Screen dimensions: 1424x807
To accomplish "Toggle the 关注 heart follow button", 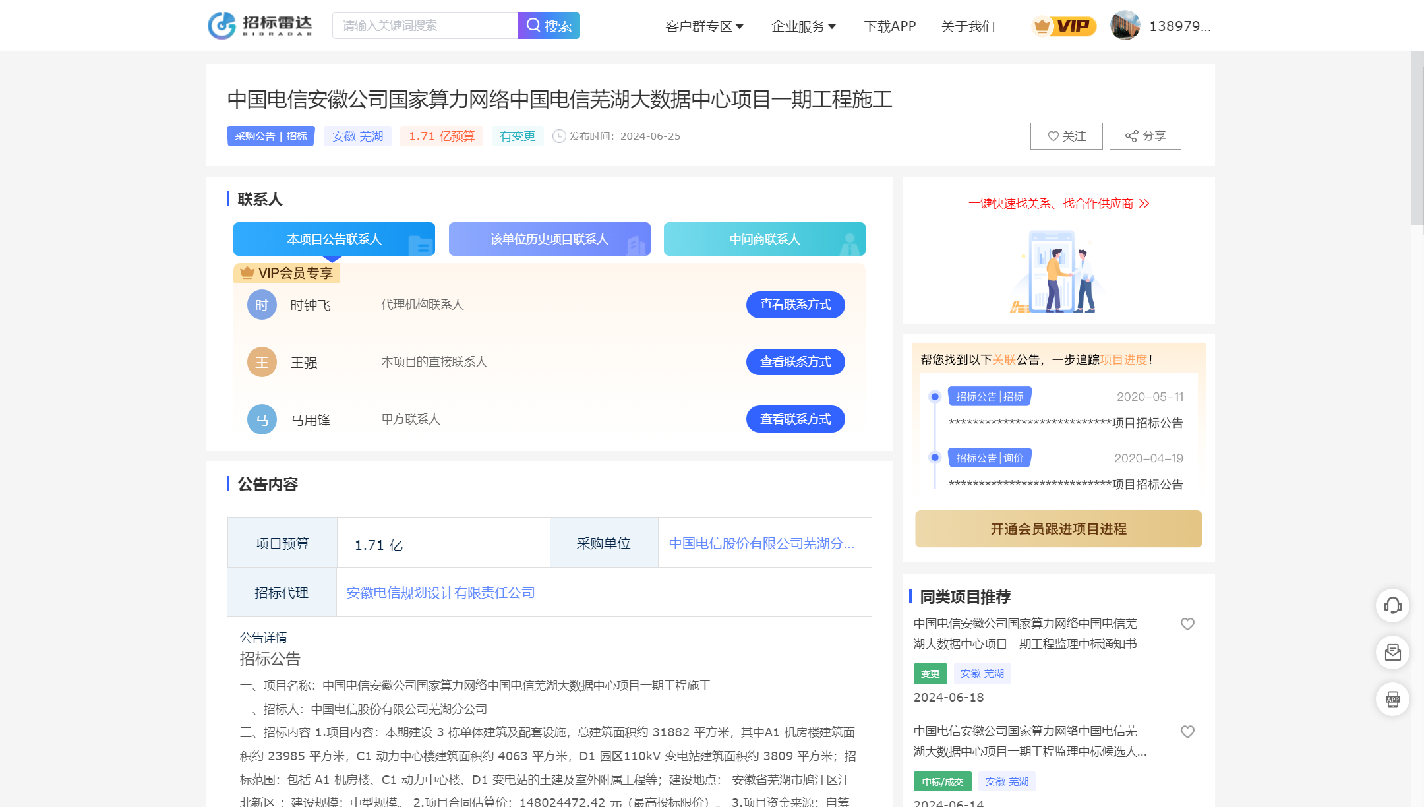I will coord(1066,136).
